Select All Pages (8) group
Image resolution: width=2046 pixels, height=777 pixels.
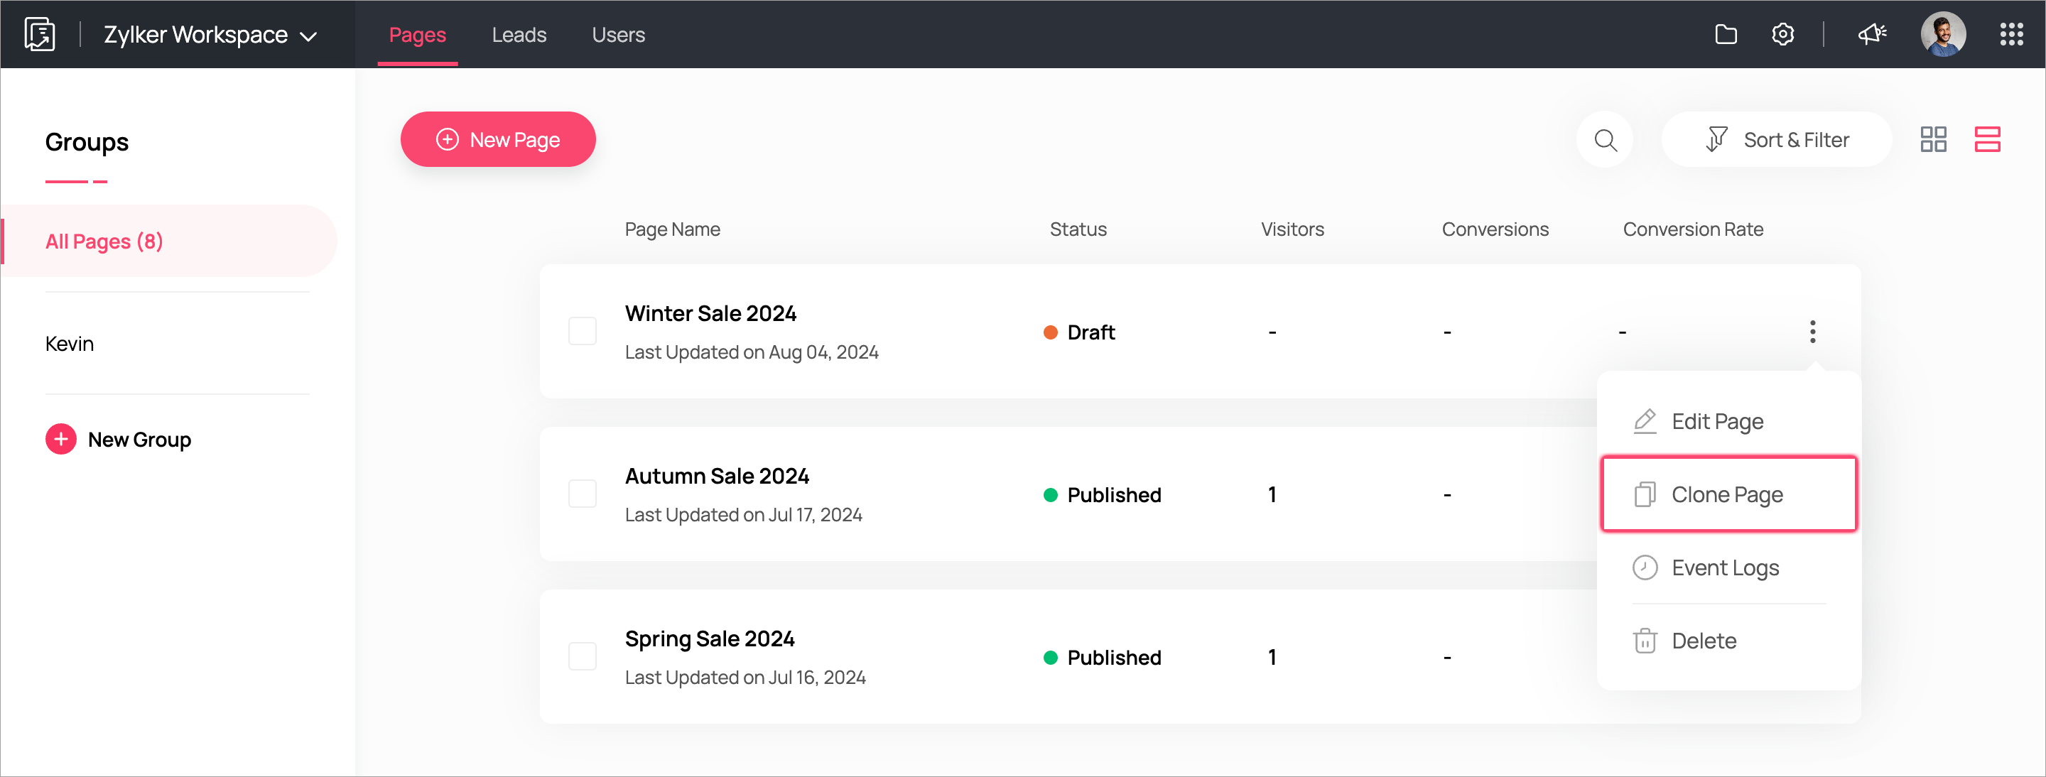pyautogui.click(x=168, y=241)
